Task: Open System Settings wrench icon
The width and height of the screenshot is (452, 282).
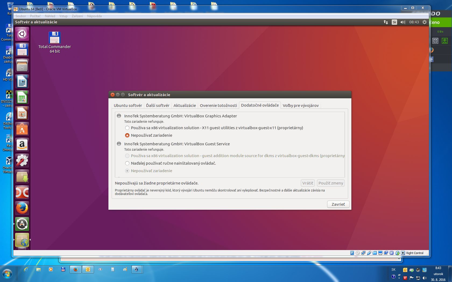Action: tap(22, 161)
